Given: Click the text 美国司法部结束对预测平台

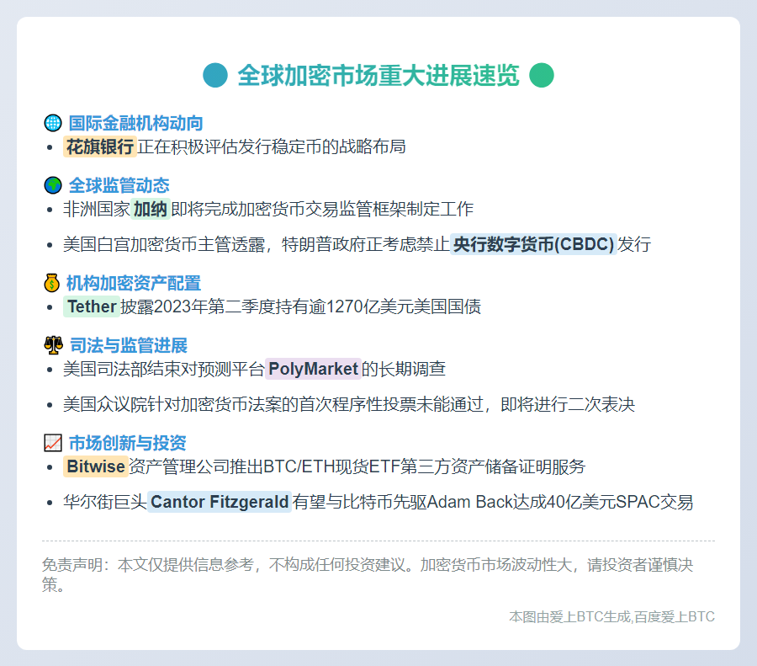Looking at the screenshot, I should tap(164, 369).
